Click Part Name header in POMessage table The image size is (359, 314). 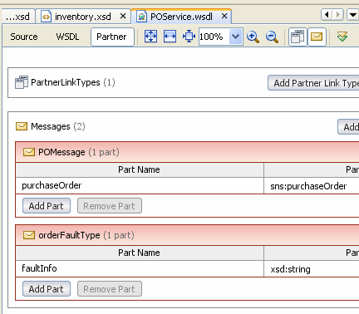(x=140, y=169)
